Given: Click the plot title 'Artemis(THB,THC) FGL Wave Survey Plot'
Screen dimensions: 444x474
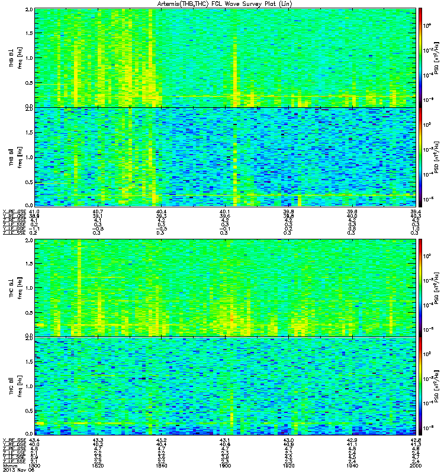Looking at the screenshot, I should [225, 4].
